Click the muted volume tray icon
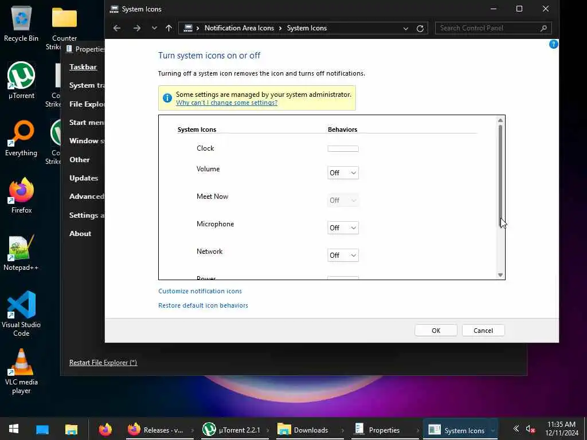The image size is (587, 440). click(530, 429)
